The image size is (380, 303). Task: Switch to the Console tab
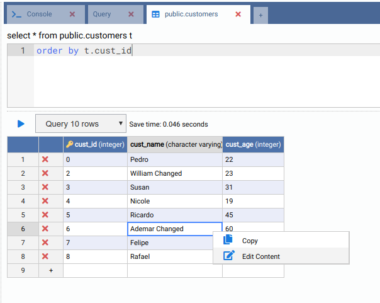click(39, 14)
